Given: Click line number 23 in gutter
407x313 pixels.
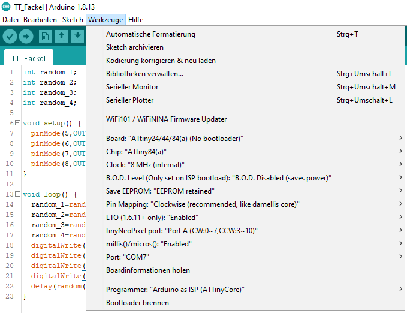Looking at the screenshot, I should point(10,296).
